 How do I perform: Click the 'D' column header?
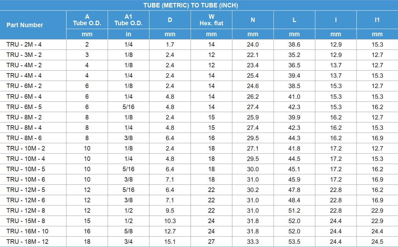170,20
